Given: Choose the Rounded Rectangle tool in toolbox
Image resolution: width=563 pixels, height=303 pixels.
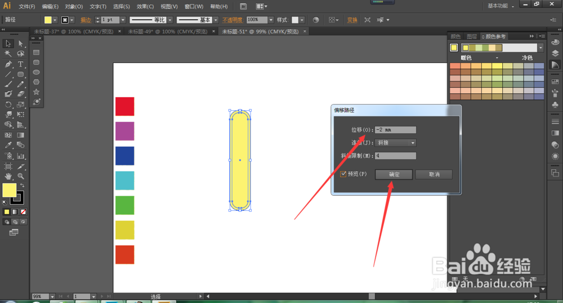Looking at the screenshot, I should coord(20,74).
